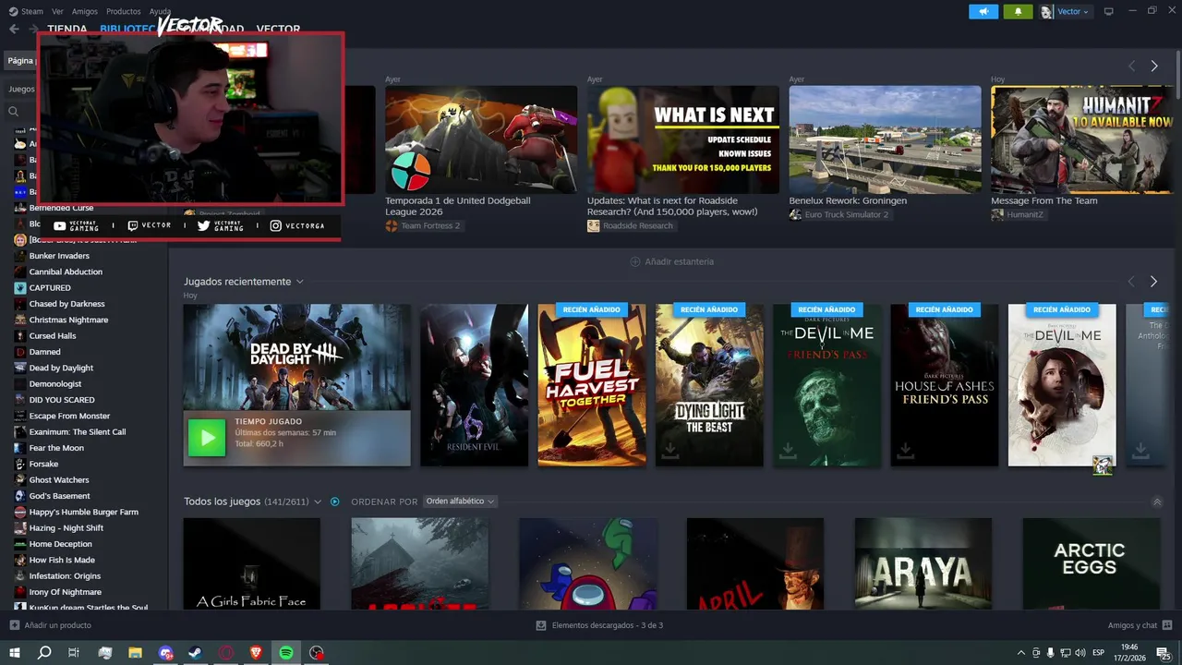The height and width of the screenshot is (665, 1182).
Task: Expand the Jugados recientemente shelf dropdown
Action: [x=300, y=282]
